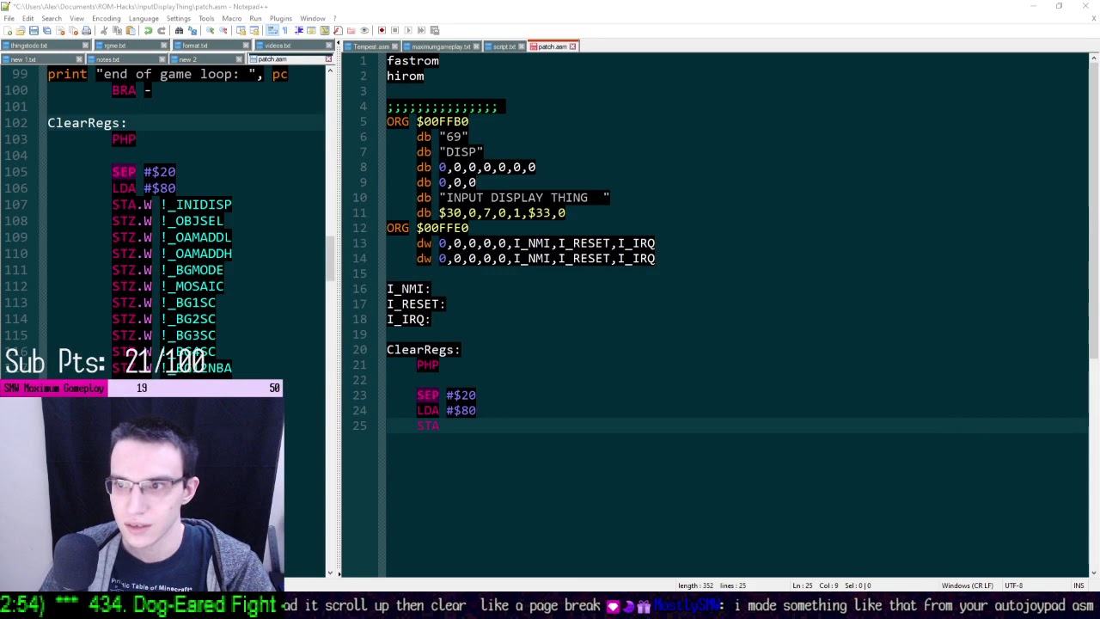1100x619 pixels.
Task: Toggle Show All Characters pilcrow icon
Action: point(285,30)
